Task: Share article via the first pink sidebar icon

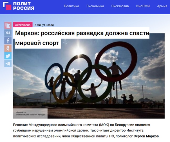Action: click(x=8, y=25)
